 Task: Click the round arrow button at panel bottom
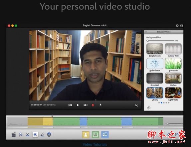(149, 108)
